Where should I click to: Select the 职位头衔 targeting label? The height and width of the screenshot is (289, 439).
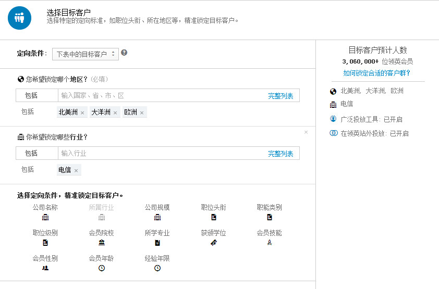pyautogui.click(x=214, y=207)
